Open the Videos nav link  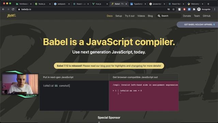tap(141, 16)
